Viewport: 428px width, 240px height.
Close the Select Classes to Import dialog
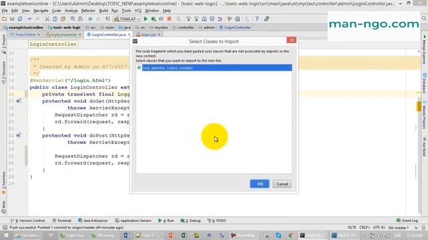click(x=292, y=40)
